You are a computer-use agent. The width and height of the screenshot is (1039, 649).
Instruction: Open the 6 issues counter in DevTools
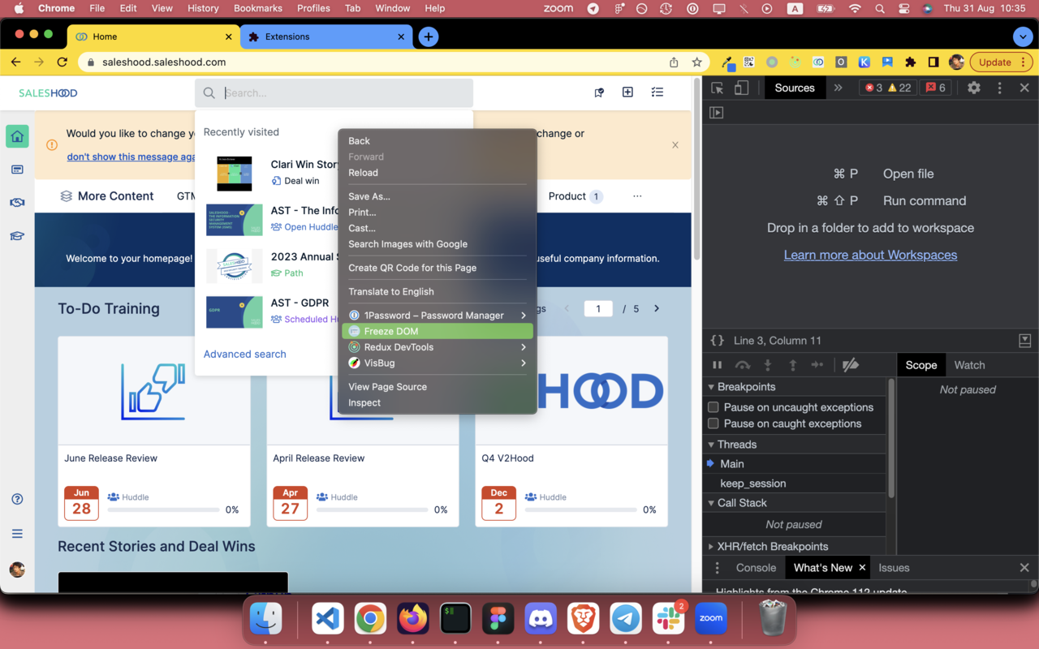point(936,88)
